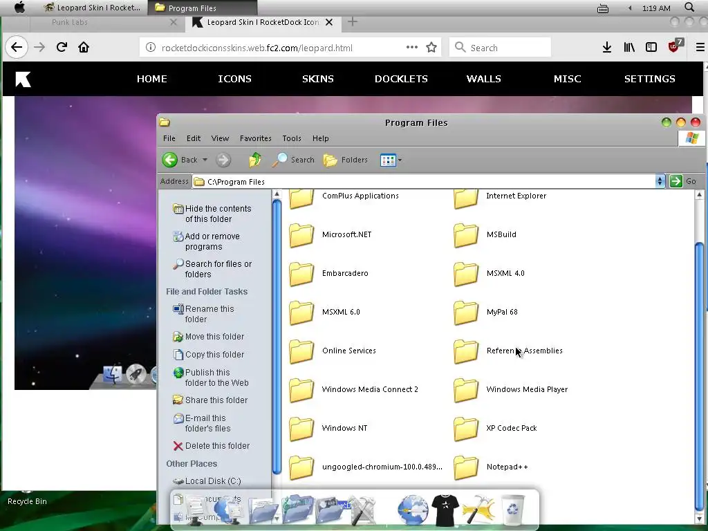Go to SKINS page on website
Screen dimensions: 708x531
[318, 79]
